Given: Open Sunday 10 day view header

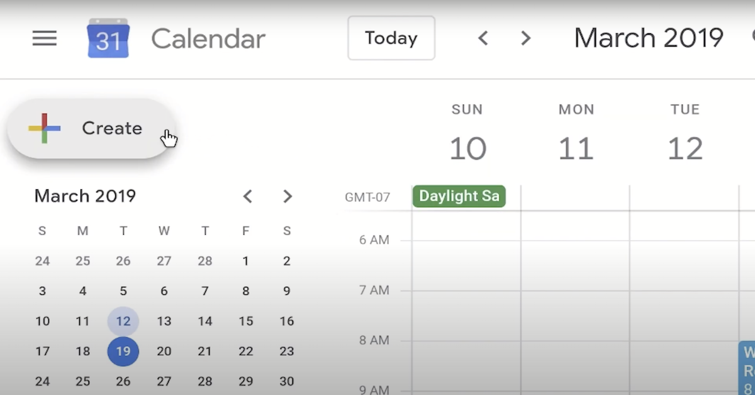Looking at the screenshot, I should point(467,148).
